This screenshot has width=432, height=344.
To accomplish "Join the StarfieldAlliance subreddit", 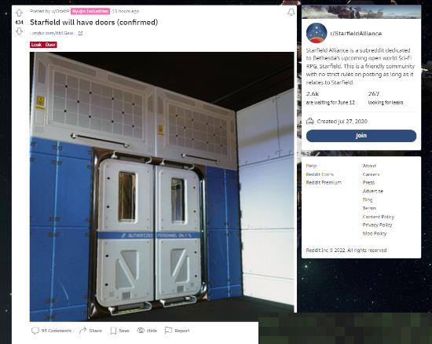I will click(x=361, y=136).
